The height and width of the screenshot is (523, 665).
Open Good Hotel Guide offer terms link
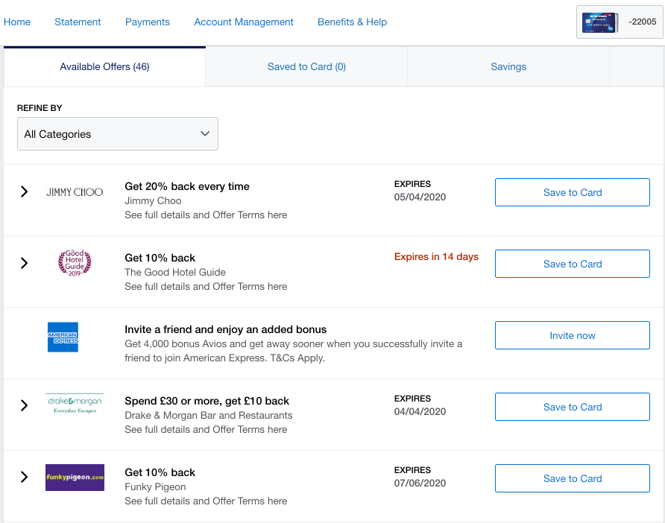coord(206,287)
